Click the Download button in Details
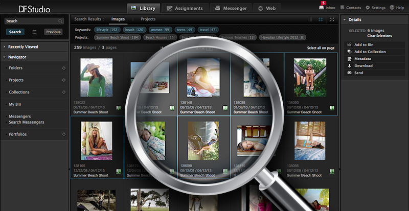This screenshot has height=211, width=409. click(363, 66)
